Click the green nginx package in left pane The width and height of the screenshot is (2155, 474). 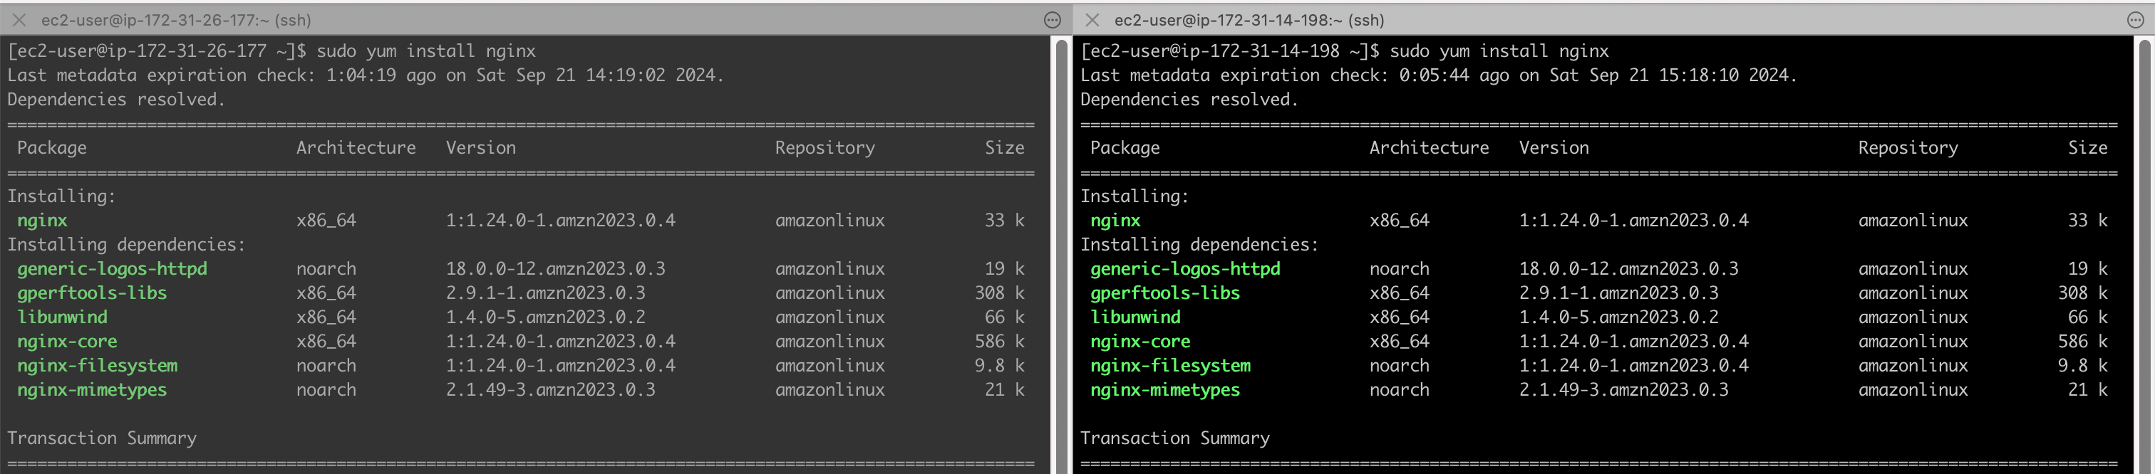point(42,221)
